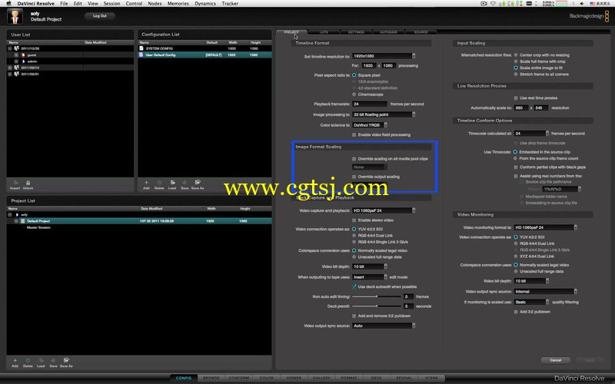Click Delete icon in Configuration List

(159, 182)
